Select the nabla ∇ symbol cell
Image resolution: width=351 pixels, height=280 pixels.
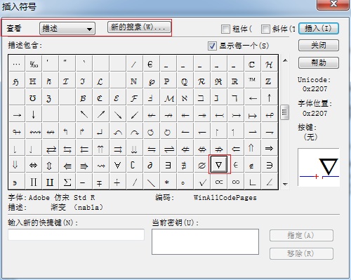coord(218,165)
